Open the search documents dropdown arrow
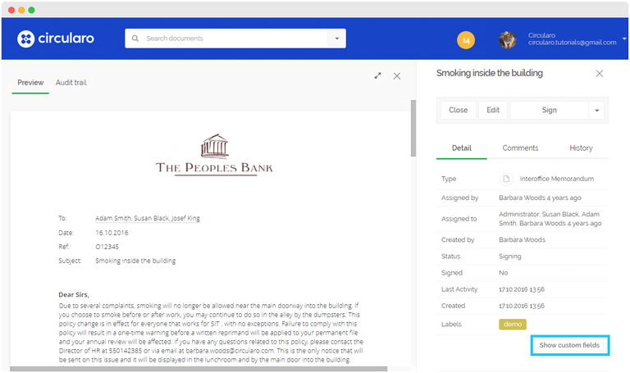The height and width of the screenshot is (373, 630). point(336,39)
